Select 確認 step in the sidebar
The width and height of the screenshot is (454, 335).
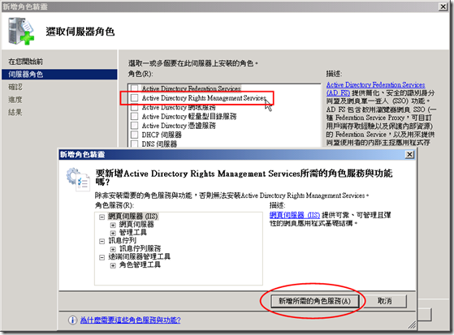[x=15, y=87]
